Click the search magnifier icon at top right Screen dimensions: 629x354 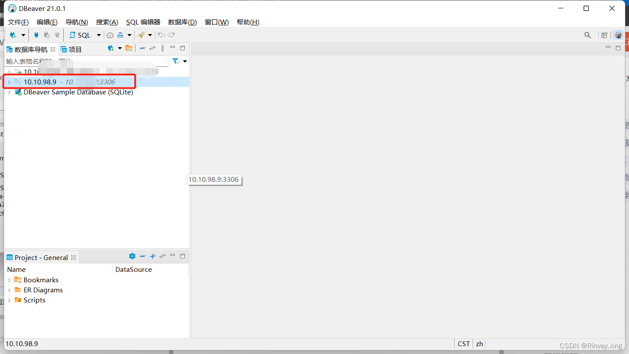(x=588, y=35)
